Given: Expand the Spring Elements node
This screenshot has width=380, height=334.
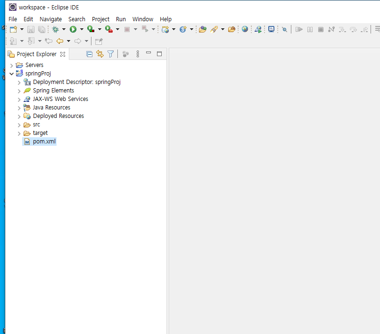Looking at the screenshot, I should (19, 91).
